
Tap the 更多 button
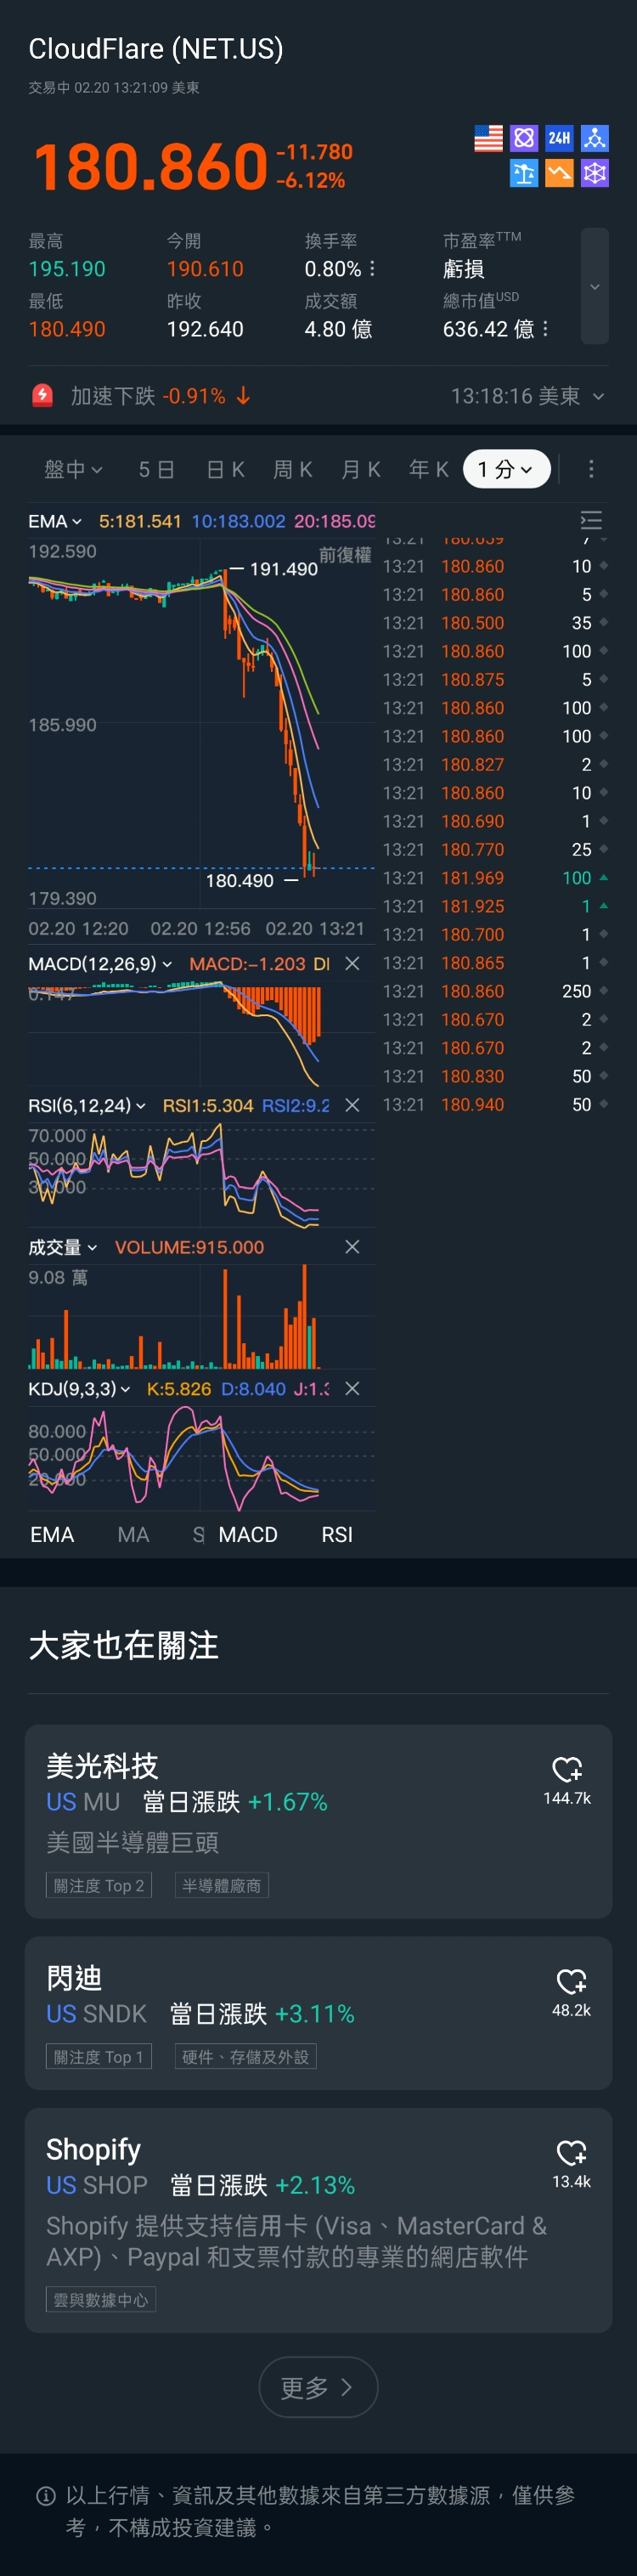pos(318,2387)
